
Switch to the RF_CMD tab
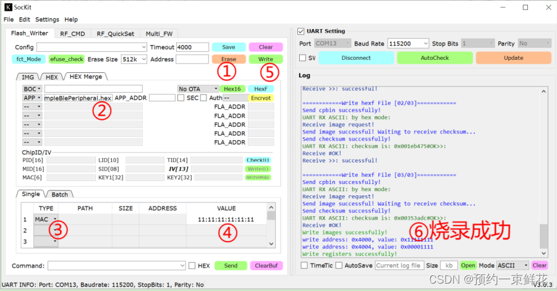[x=72, y=34]
